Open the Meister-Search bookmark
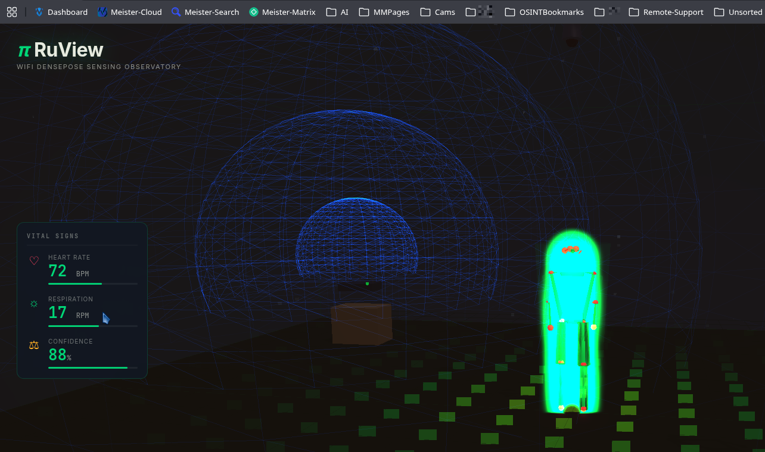Screen dimensions: 765x452 (x=205, y=12)
